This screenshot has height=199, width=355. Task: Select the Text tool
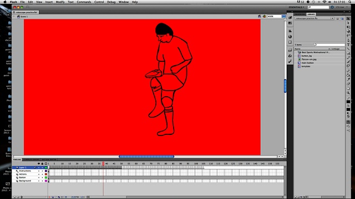pyautogui.click(x=348, y=45)
